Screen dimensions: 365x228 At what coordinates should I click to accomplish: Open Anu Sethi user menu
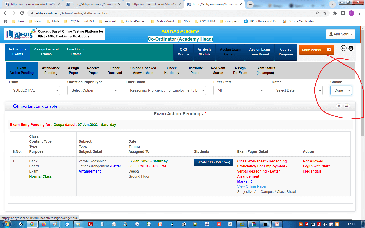tap(340, 34)
